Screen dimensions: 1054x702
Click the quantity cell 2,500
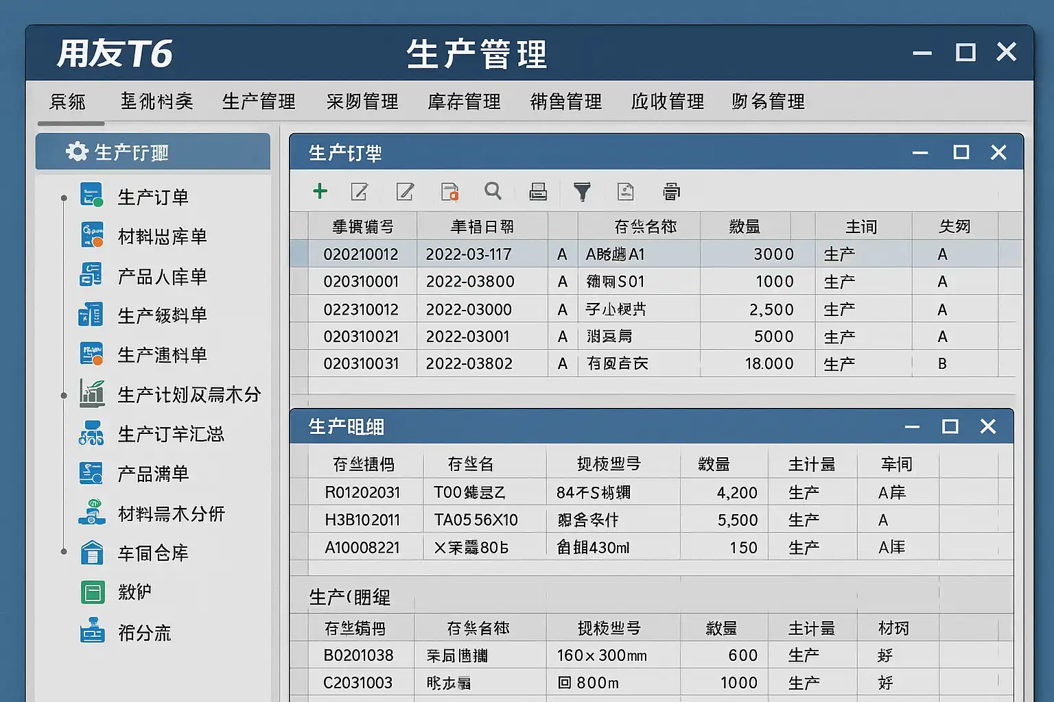(x=771, y=310)
